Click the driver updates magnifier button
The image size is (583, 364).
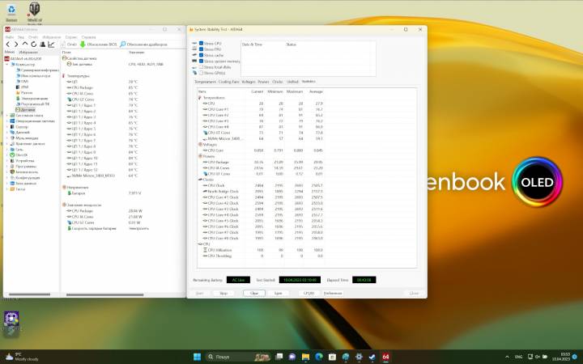click(x=143, y=44)
